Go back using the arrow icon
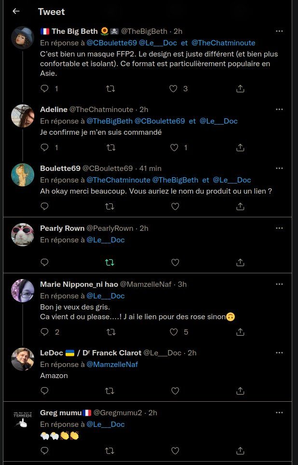The image size is (298, 465). click(16, 11)
